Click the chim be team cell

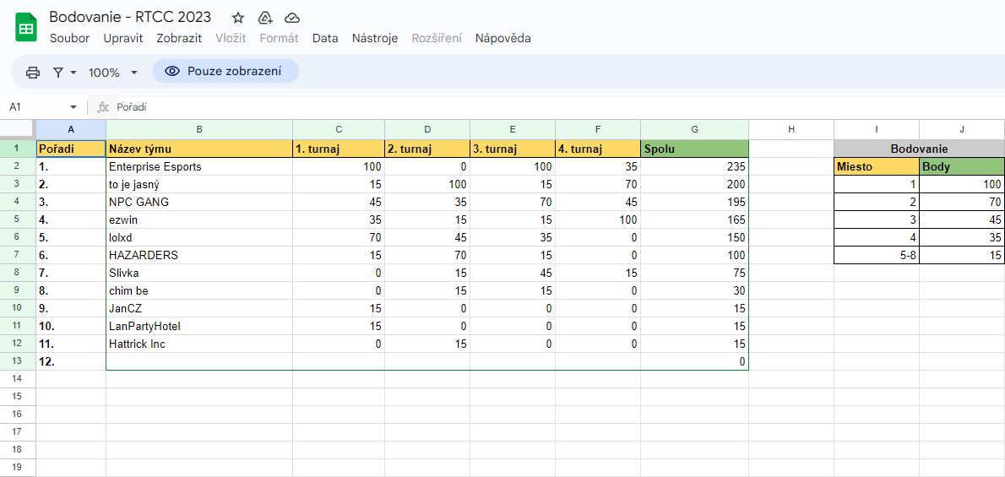199,290
